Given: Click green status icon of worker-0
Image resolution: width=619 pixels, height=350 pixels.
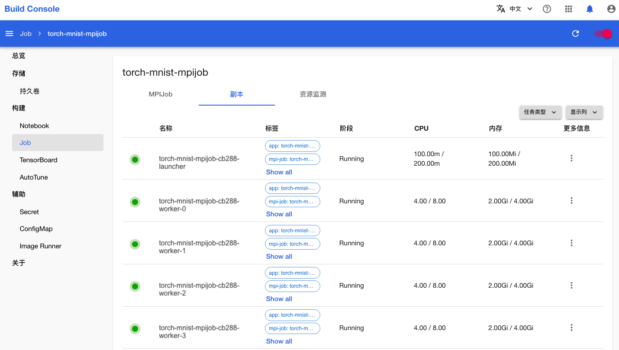Looking at the screenshot, I should click(135, 202).
